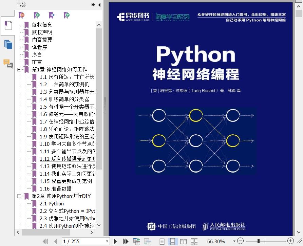Open bookmark 1.4 训练简单的分类器
This screenshot has height=246, width=303.
(x=64, y=99)
